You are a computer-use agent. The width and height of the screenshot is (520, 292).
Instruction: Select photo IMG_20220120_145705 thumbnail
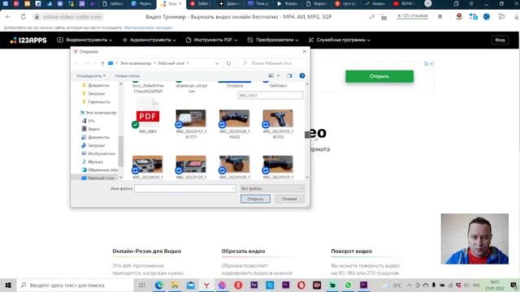tap(278, 118)
